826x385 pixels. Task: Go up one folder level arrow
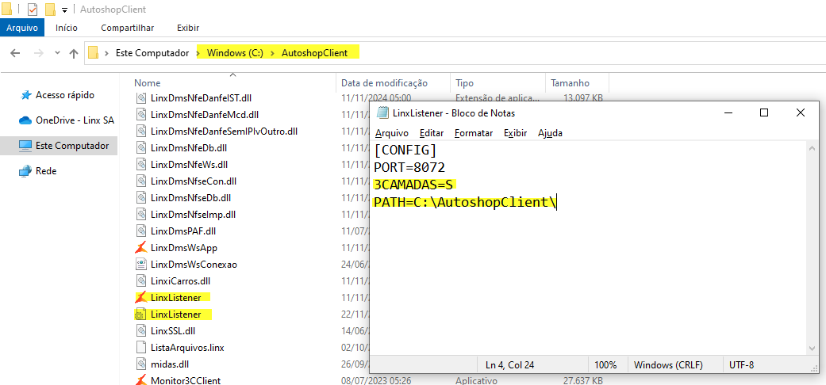point(74,53)
